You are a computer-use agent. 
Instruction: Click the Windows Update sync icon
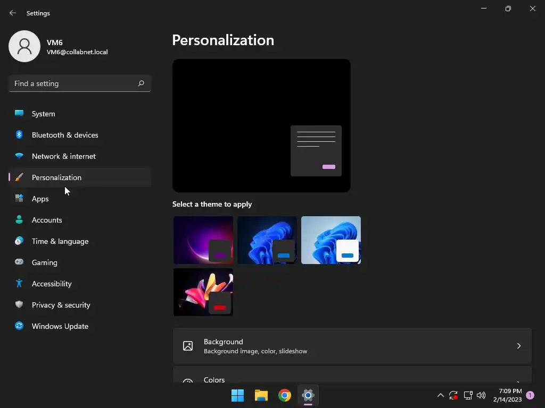19,326
